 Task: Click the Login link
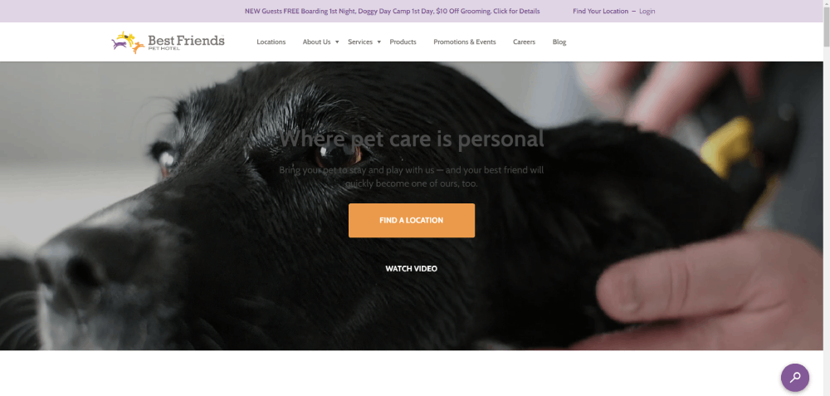coord(647,11)
